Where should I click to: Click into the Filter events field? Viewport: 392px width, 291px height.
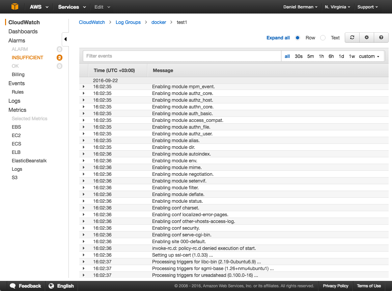click(x=182, y=56)
